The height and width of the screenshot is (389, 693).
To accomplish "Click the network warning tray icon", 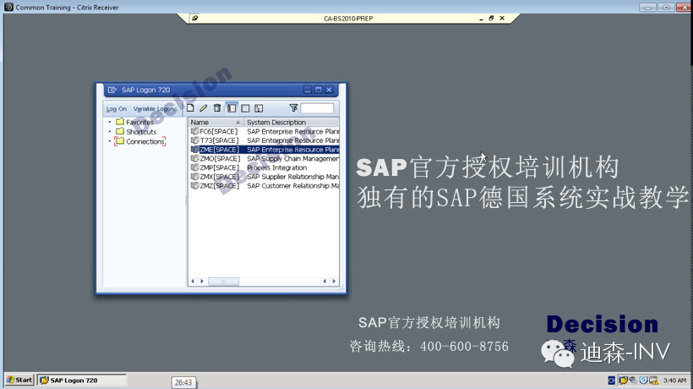I will point(653,381).
